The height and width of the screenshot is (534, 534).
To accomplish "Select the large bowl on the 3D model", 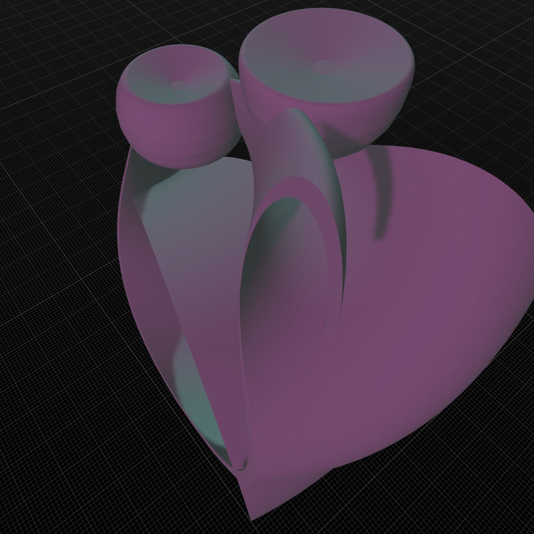I will pyautogui.click(x=326, y=83).
